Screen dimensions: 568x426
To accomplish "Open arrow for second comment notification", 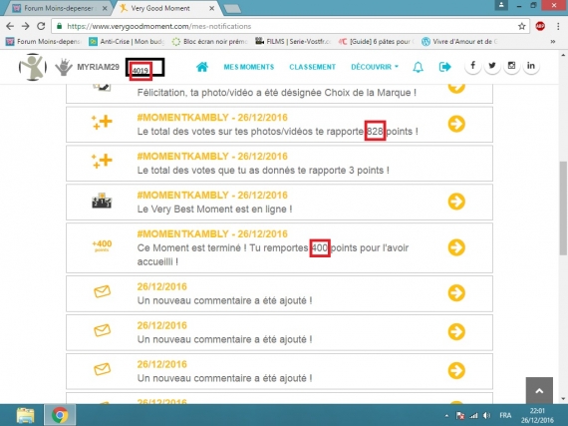I will click(x=456, y=332).
